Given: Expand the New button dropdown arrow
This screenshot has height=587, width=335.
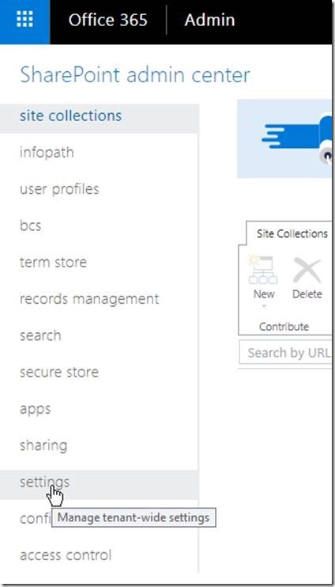Looking at the screenshot, I should [x=264, y=306].
